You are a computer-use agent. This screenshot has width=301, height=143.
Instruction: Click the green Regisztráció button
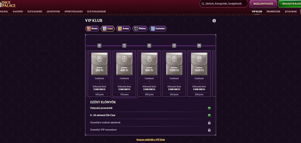tap(290, 4)
